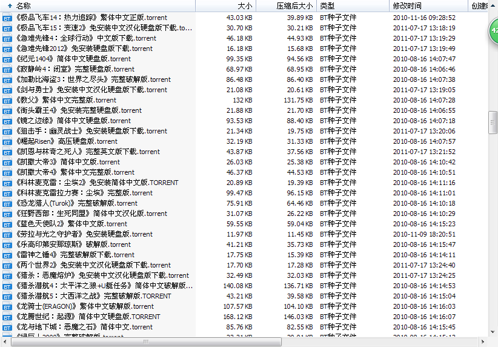Click the vertical scrollbar down arrow
498x347 pixels.
click(x=493, y=332)
